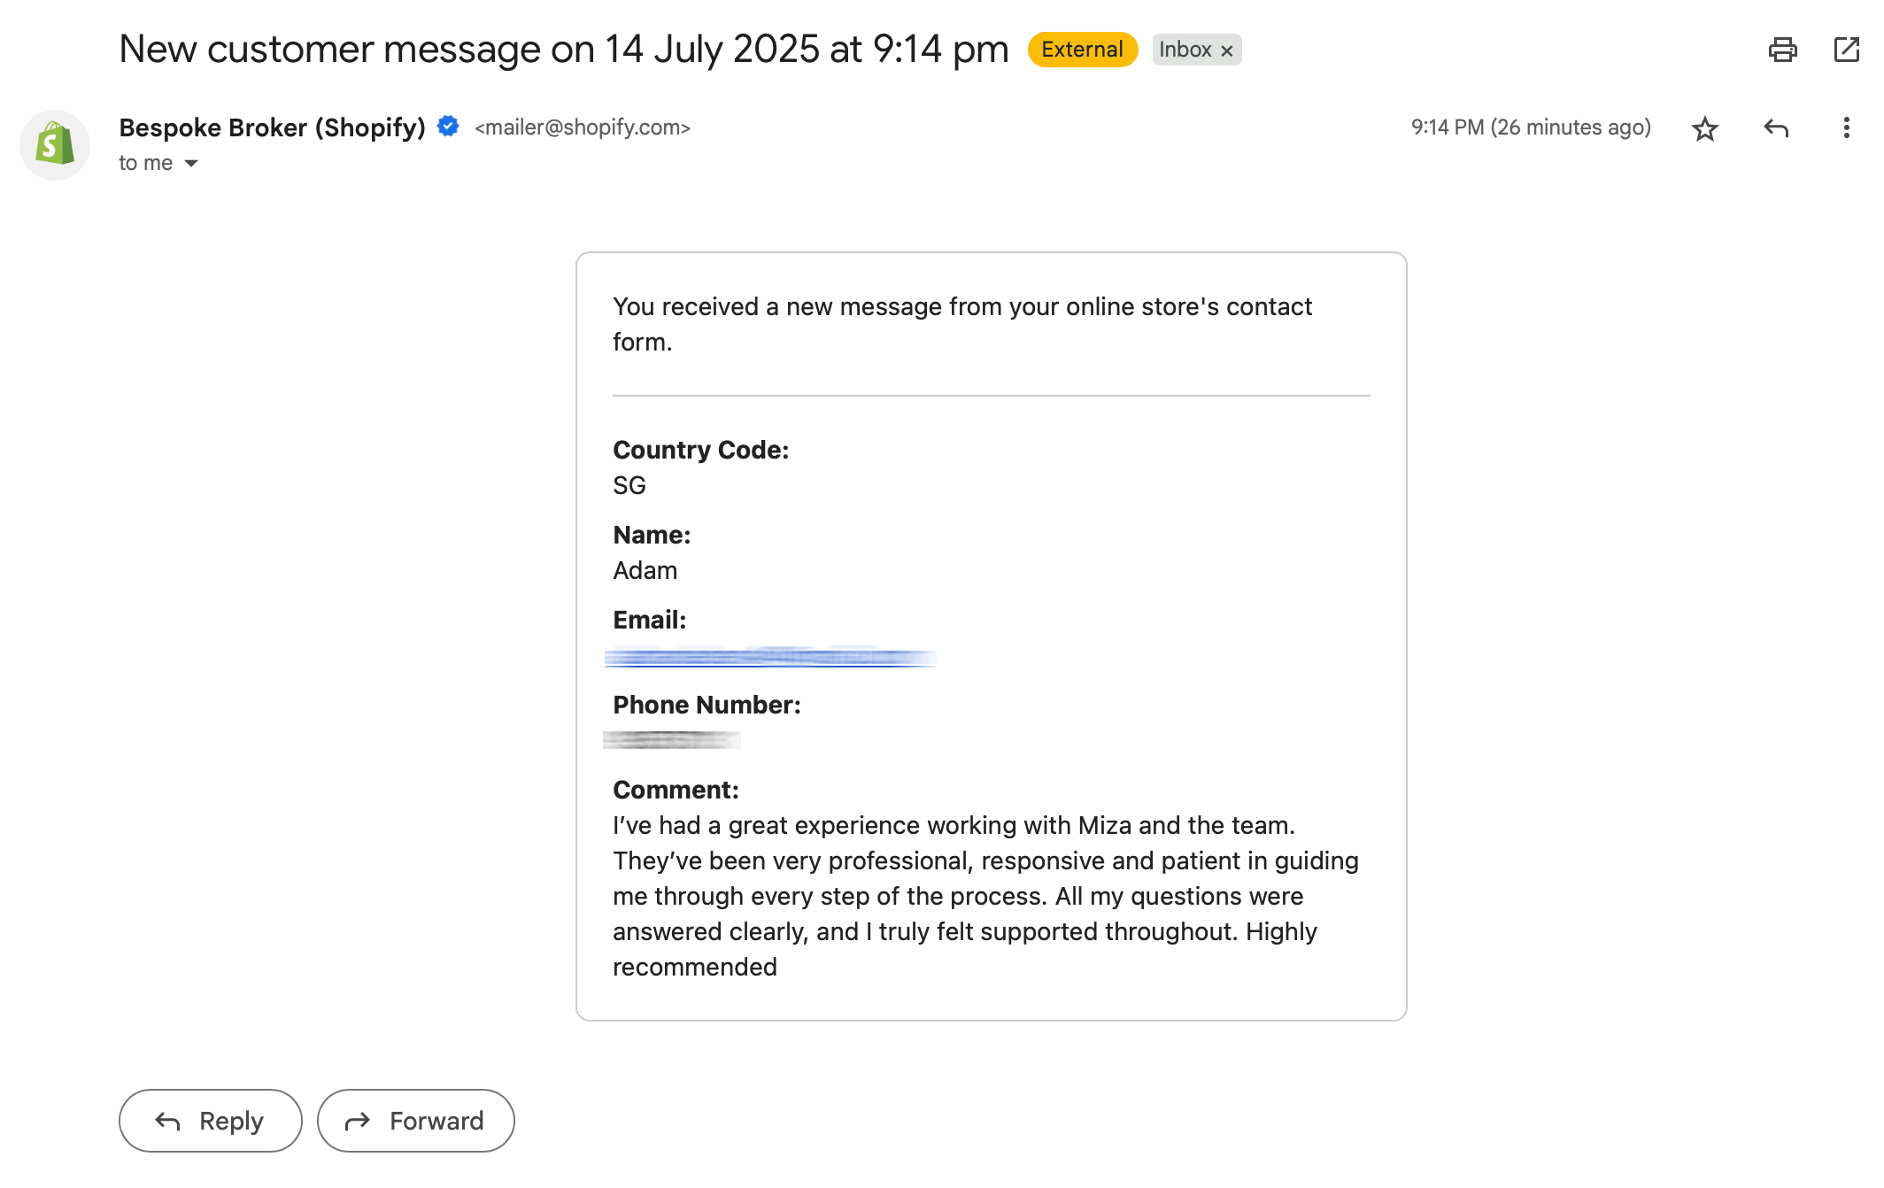Click the reply arrow beside the star
Viewport: 1884px width, 1188px height.
click(x=1775, y=128)
